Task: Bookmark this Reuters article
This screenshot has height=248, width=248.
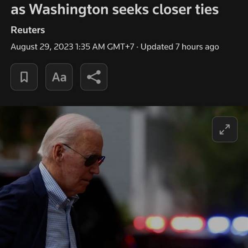Action: point(24,77)
